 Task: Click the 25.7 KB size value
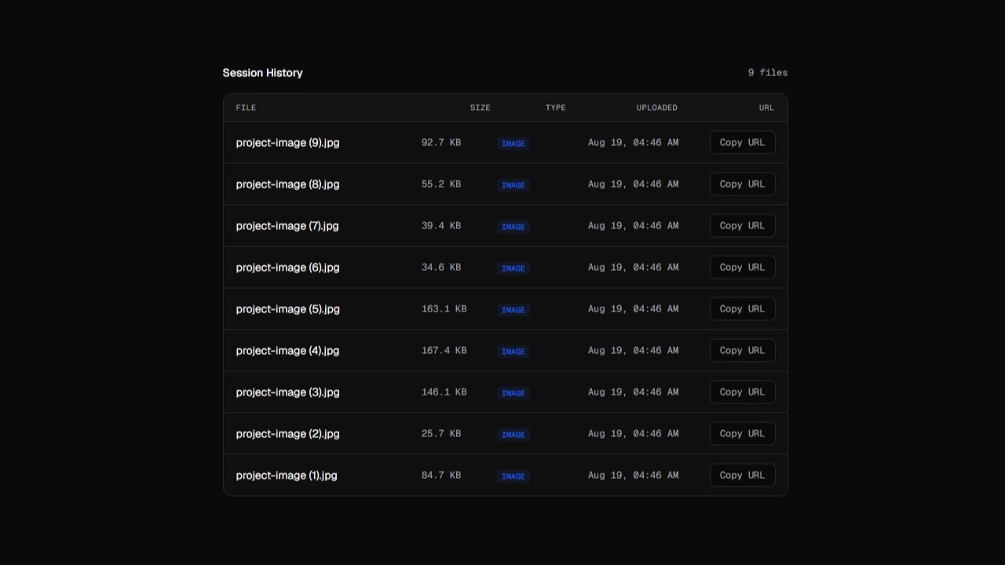click(441, 434)
